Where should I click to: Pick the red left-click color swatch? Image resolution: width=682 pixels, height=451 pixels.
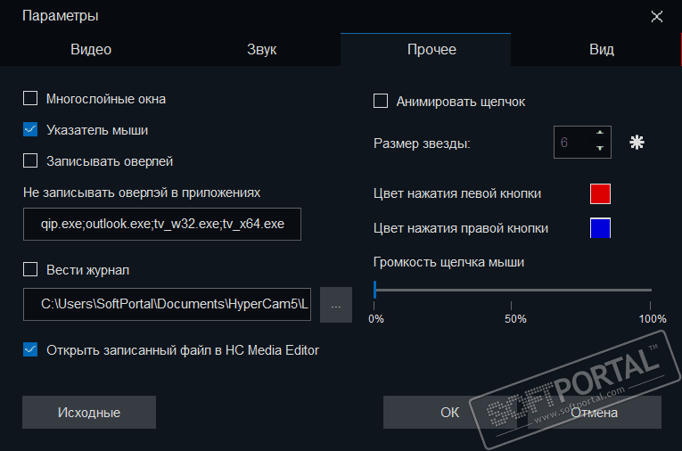[x=601, y=193]
